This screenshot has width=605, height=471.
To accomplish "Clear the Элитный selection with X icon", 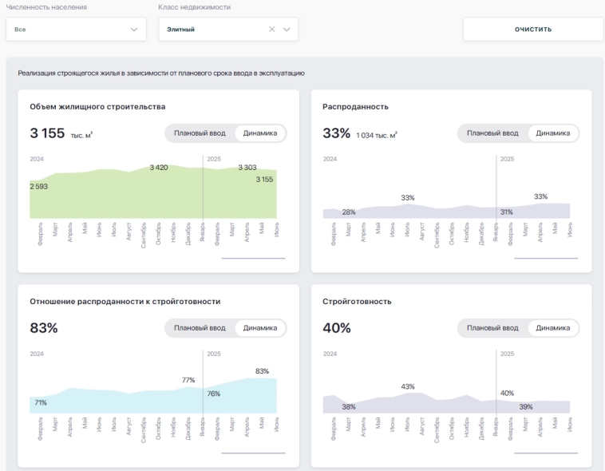I will pyautogui.click(x=272, y=30).
